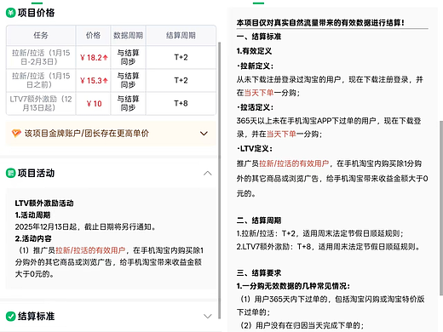
Task: Click the 1.拉新/拉活: T+2 rule line
Action: (320, 233)
